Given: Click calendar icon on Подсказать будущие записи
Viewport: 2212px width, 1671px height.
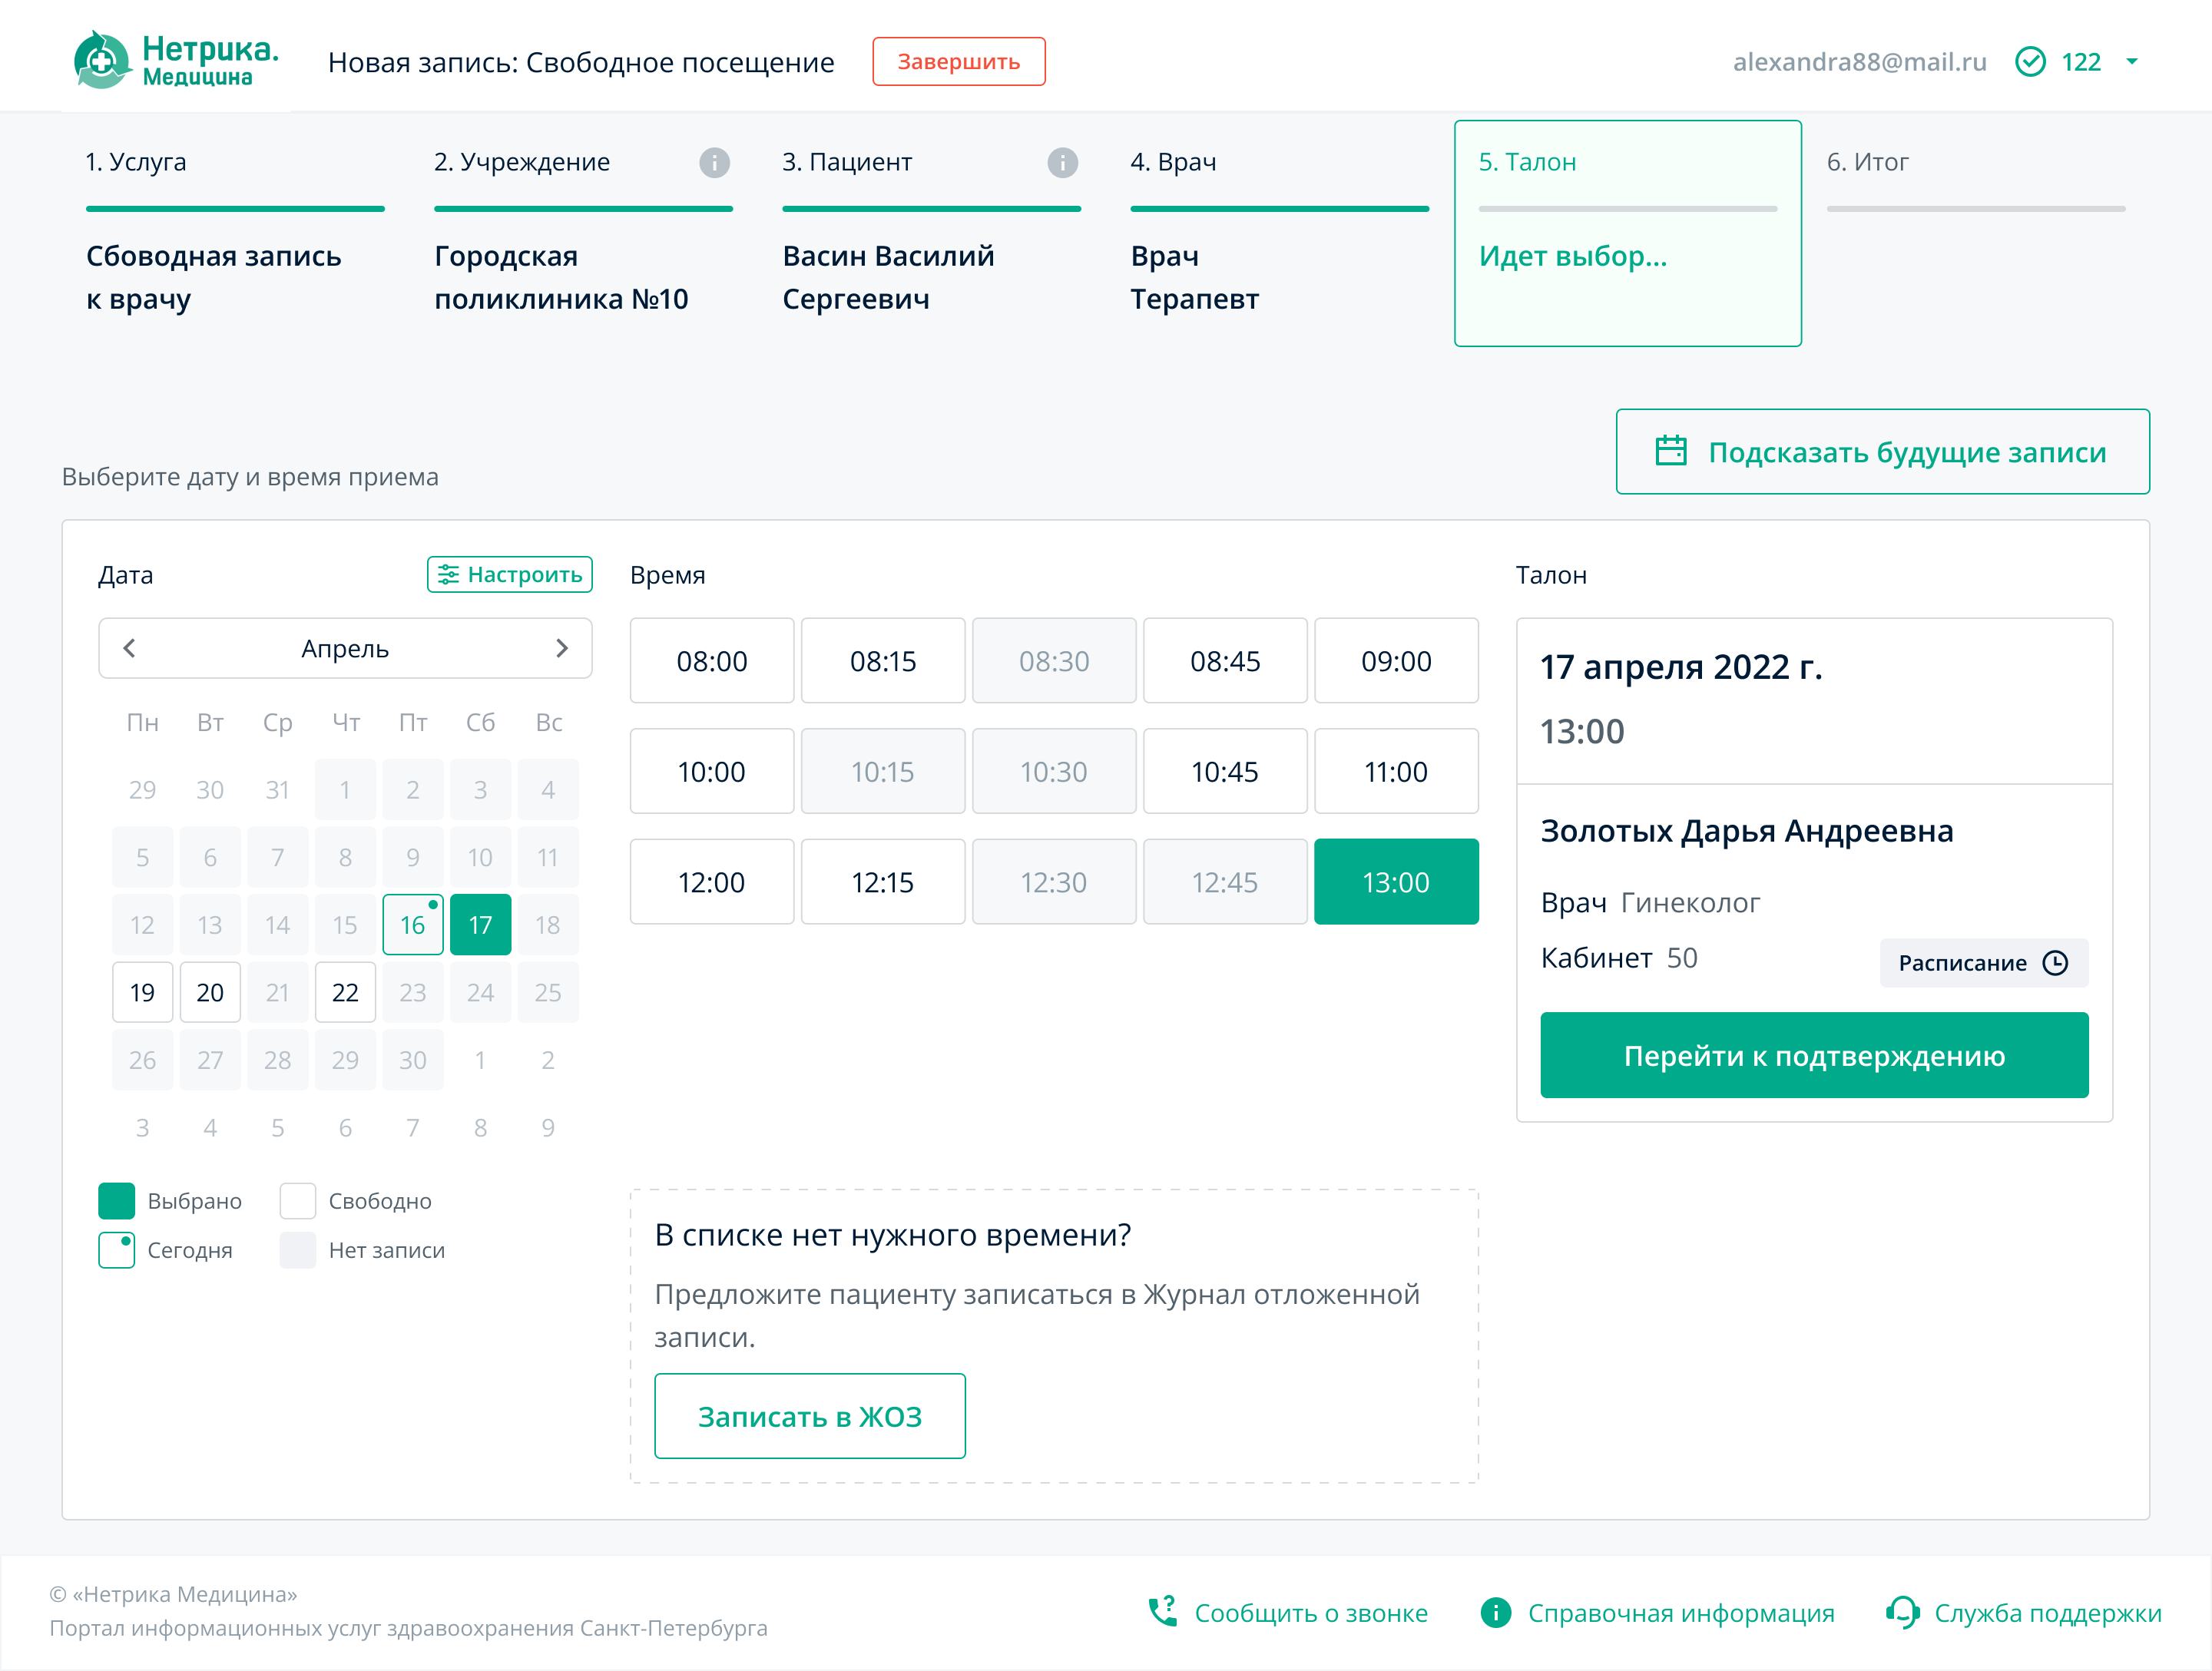Looking at the screenshot, I should coord(1671,451).
